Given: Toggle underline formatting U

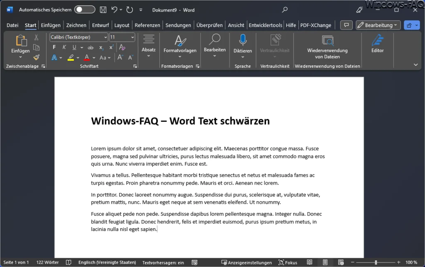Looking at the screenshot, I should tap(74, 47).
